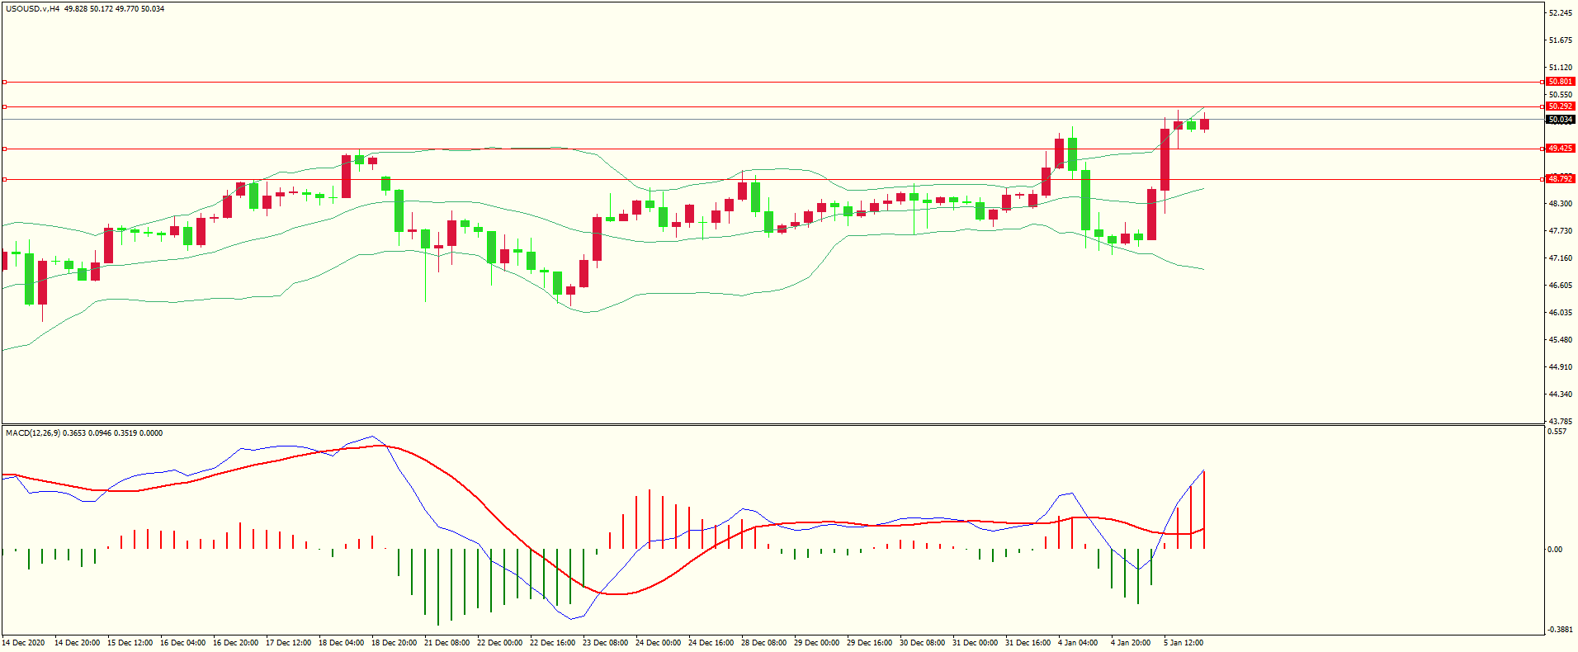Viewport: 1578px width, 652px height.
Task: Click the 44.910 price axis label
Action: click(x=1560, y=367)
